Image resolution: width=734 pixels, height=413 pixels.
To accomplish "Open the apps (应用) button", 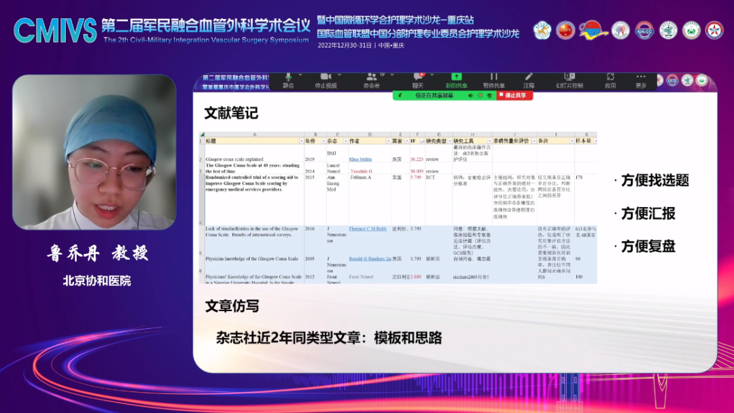I will point(610,80).
